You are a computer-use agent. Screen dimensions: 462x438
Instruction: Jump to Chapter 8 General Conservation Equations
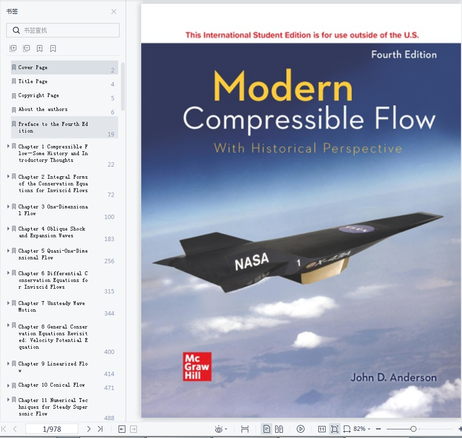tap(53, 337)
